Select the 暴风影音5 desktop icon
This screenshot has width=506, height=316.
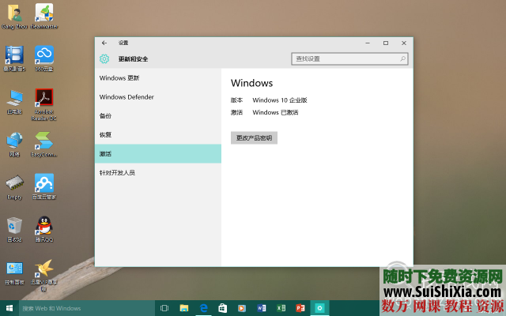pyautogui.click(x=14, y=58)
